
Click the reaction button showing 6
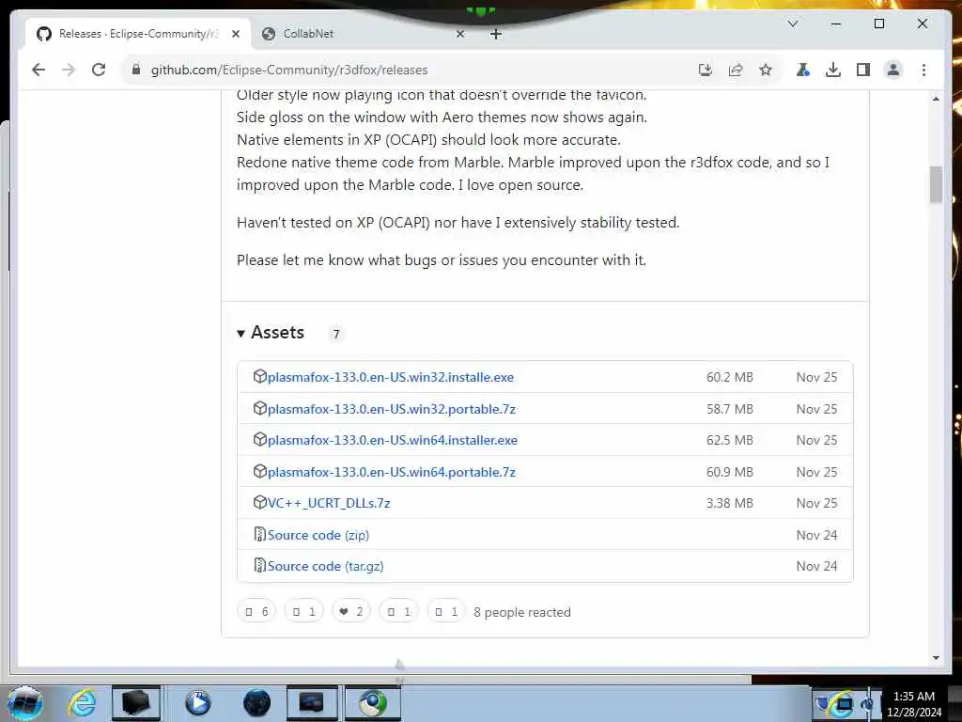[256, 611]
